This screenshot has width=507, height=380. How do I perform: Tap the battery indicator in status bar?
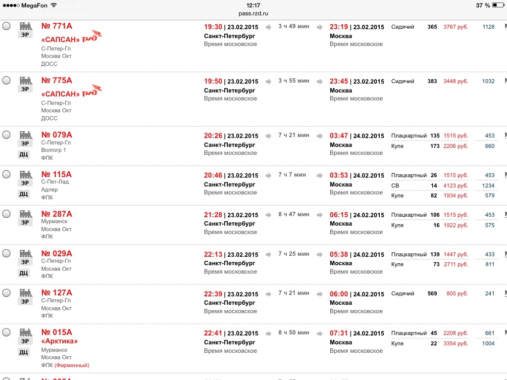[x=498, y=5]
